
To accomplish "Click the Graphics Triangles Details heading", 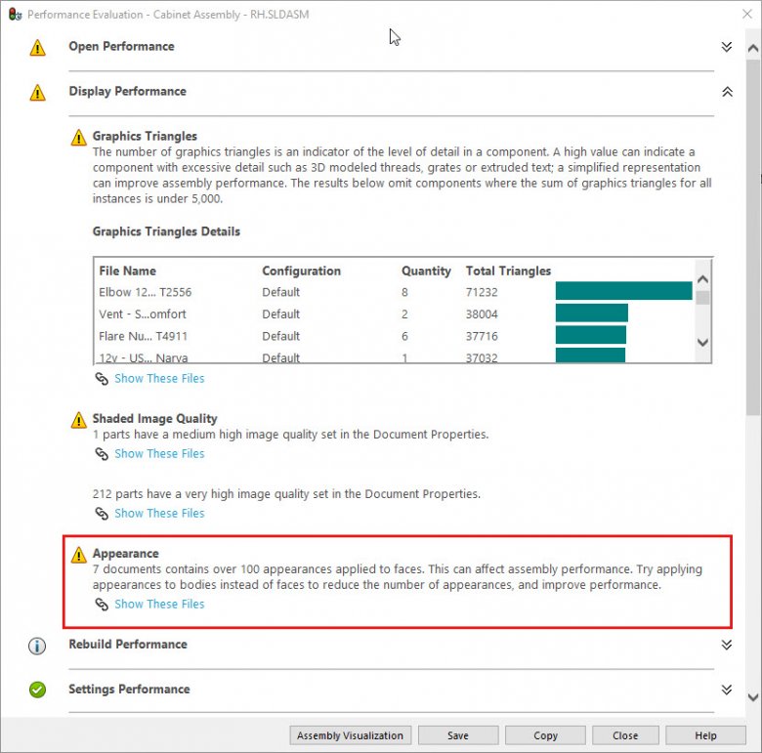I will pos(166,231).
